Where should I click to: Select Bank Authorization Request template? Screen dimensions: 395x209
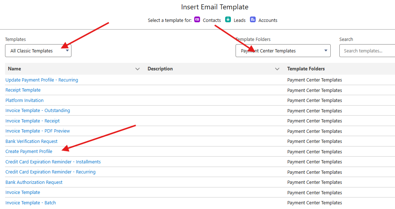(x=34, y=182)
